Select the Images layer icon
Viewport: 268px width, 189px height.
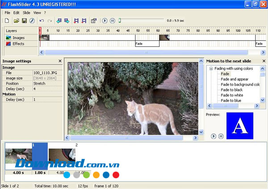click(8, 38)
